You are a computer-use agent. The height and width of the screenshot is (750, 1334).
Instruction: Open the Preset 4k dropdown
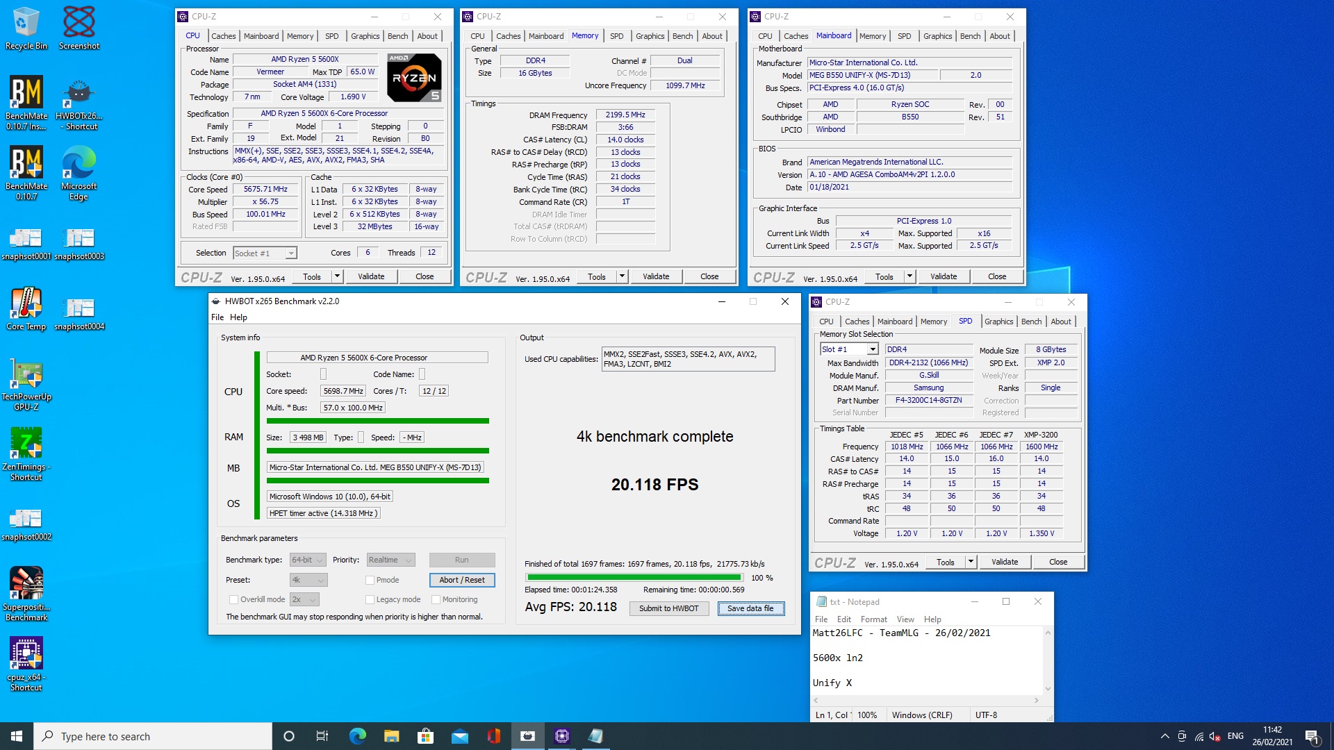pyautogui.click(x=308, y=580)
